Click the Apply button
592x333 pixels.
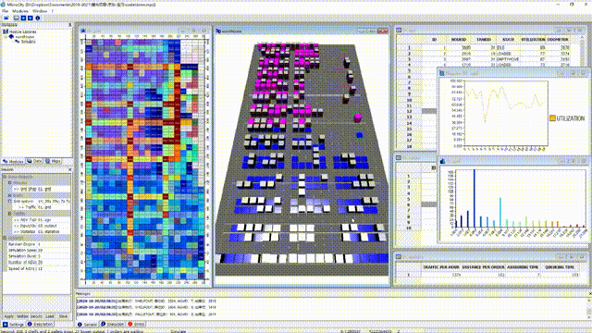tap(9, 316)
